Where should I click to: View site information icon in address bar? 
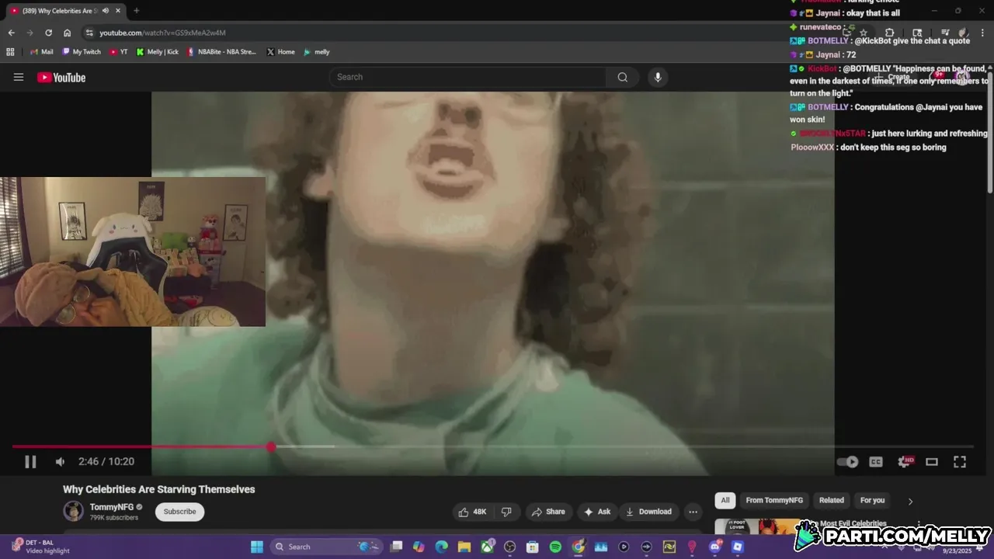click(x=89, y=33)
